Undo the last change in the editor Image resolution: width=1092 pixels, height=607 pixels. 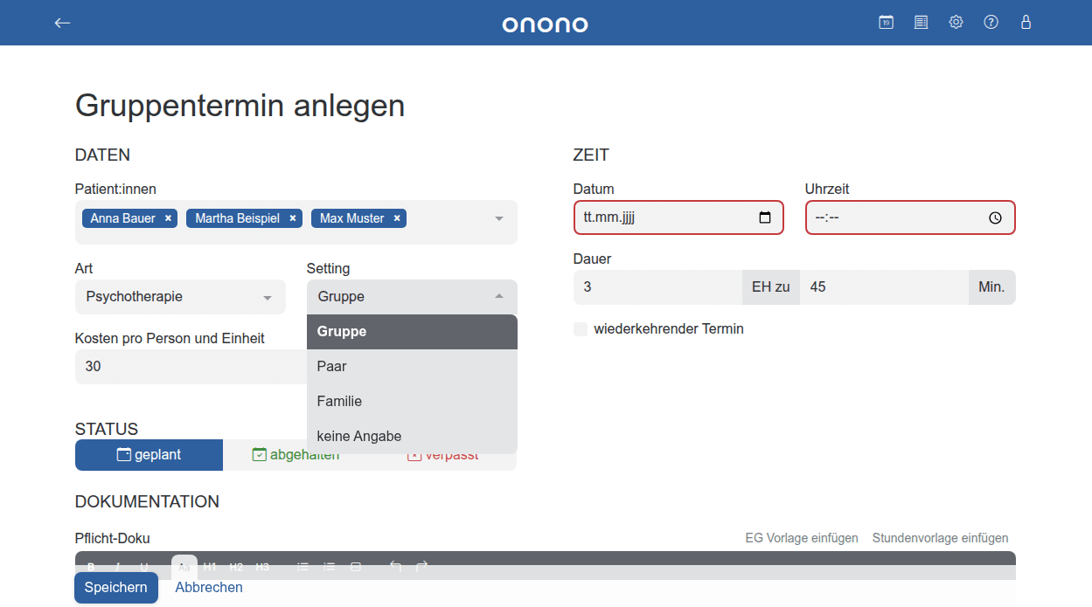pos(395,566)
